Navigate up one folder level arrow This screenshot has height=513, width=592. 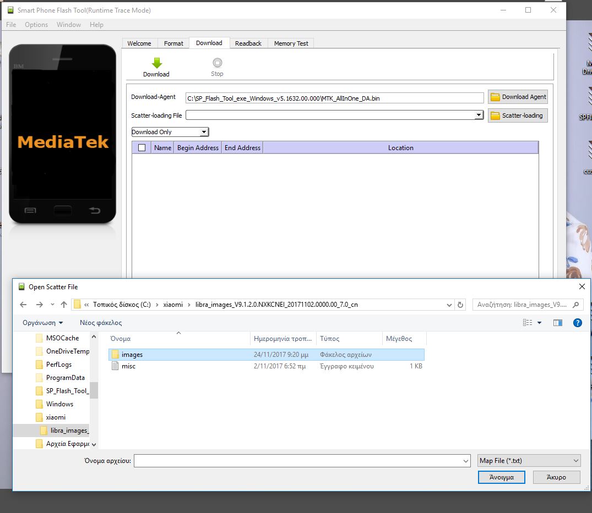(x=64, y=305)
